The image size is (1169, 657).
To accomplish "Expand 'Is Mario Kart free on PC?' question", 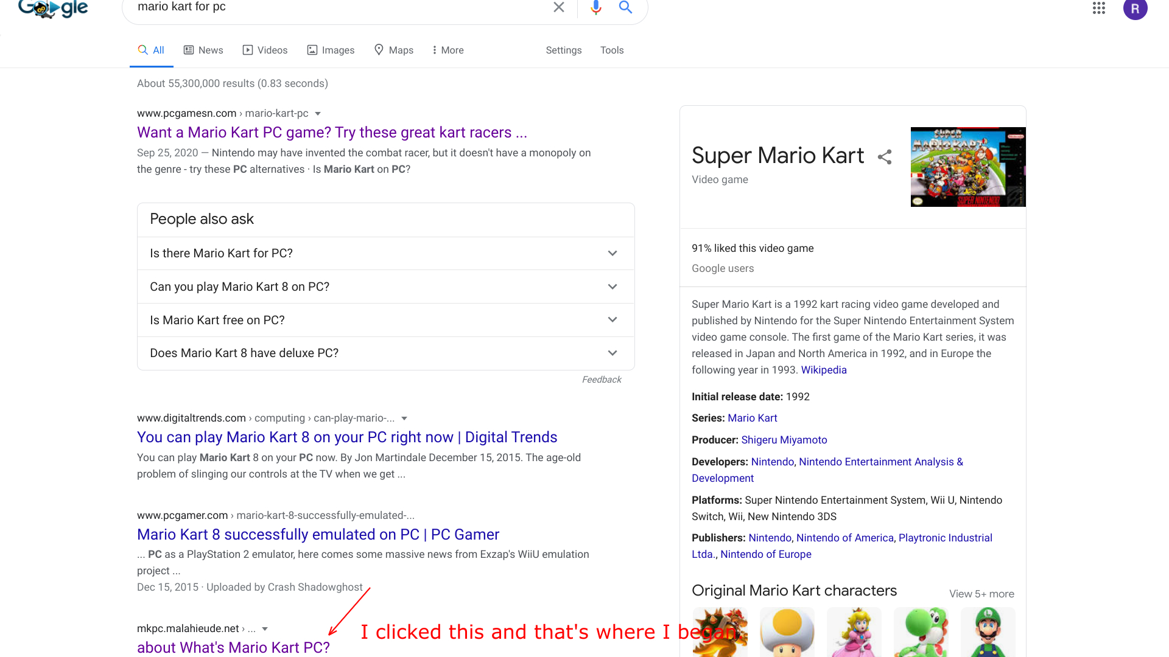I will click(386, 320).
